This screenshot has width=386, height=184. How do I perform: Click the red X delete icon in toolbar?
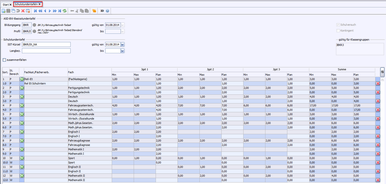point(23,11)
